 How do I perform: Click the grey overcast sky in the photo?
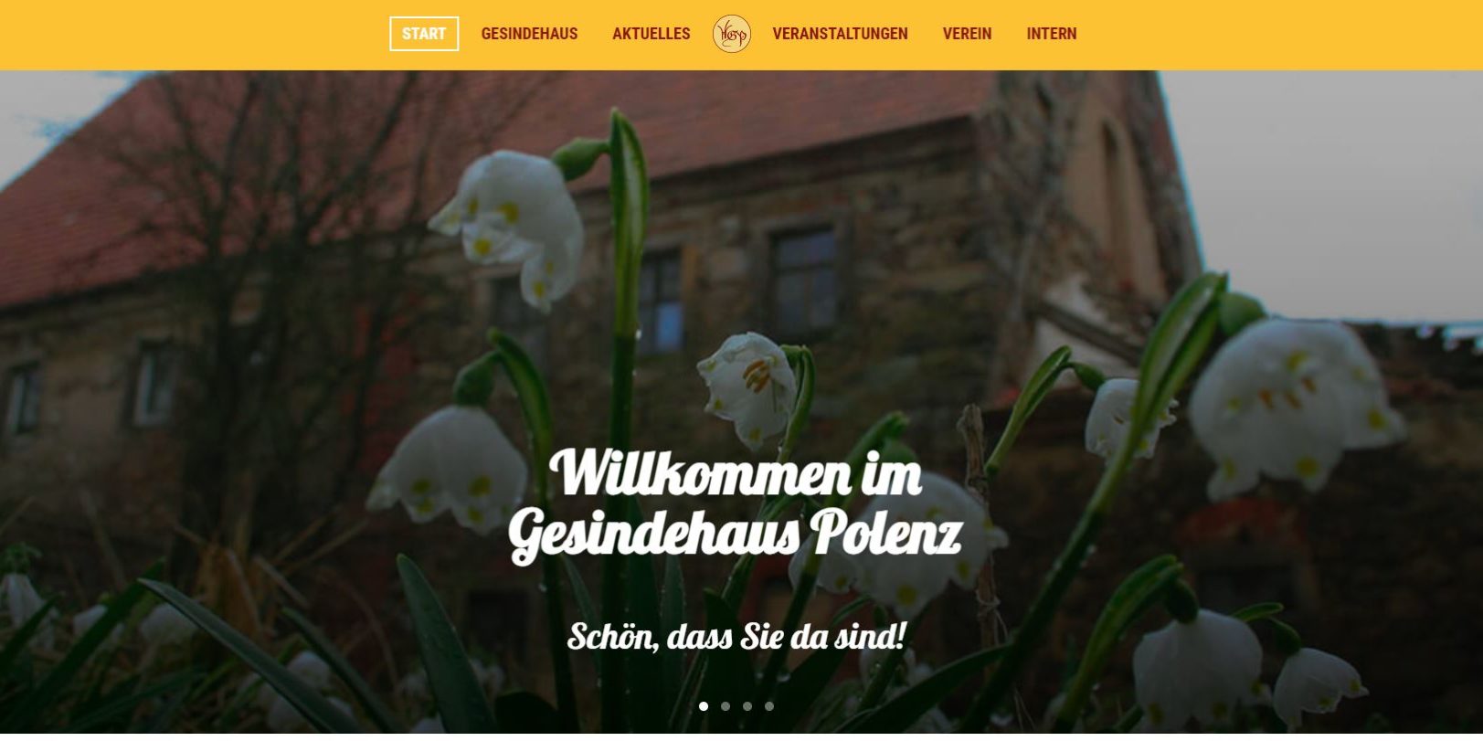pos(1325,183)
